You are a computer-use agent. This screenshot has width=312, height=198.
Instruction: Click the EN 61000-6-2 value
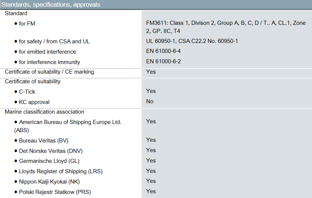click(163, 61)
